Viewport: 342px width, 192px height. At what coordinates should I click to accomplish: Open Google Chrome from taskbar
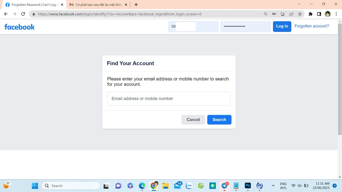point(154,186)
